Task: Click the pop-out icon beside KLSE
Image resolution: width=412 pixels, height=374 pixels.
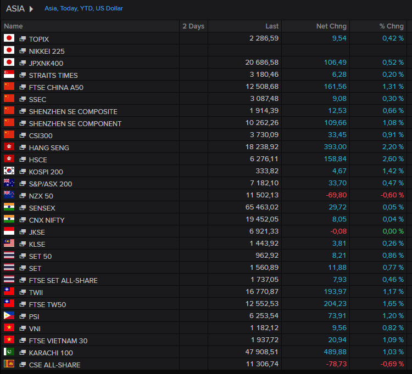Action: click(x=23, y=244)
